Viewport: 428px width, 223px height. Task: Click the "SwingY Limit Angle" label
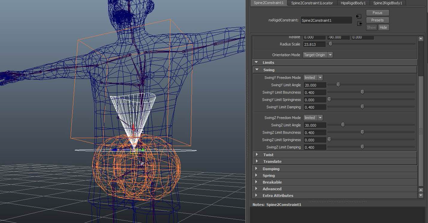286,85
